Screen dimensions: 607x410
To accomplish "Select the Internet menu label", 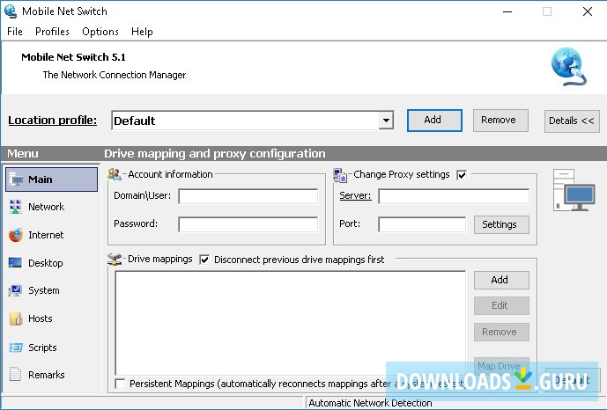I will [x=46, y=235].
